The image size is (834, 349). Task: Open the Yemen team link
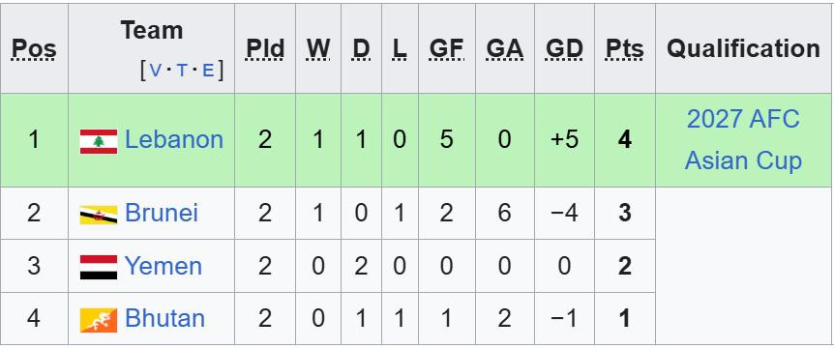pyautogui.click(x=164, y=266)
